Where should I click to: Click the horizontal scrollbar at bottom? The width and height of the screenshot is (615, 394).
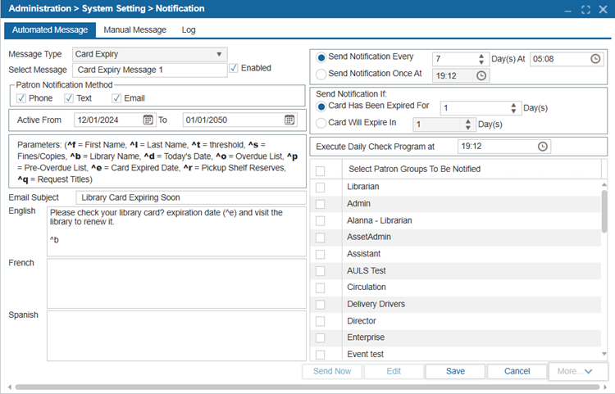pyautogui.click(x=307, y=387)
